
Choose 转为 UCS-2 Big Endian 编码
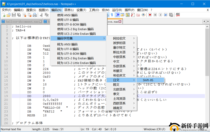pyautogui.click(x=79, y=58)
